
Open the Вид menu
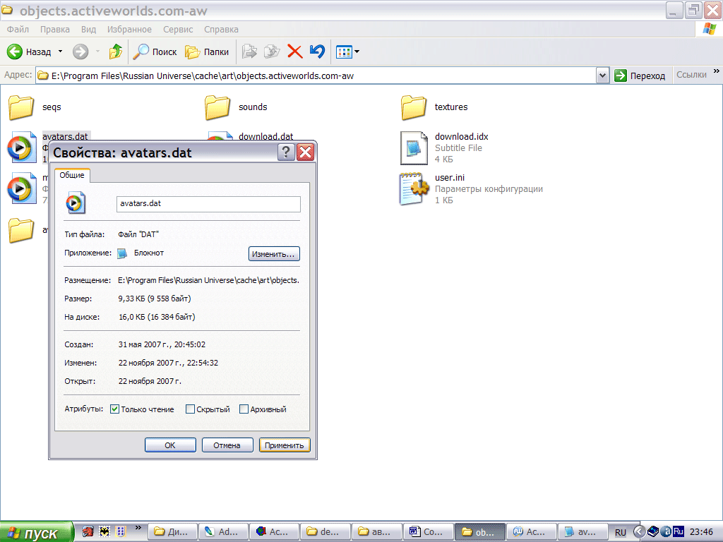(x=88, y=30)
